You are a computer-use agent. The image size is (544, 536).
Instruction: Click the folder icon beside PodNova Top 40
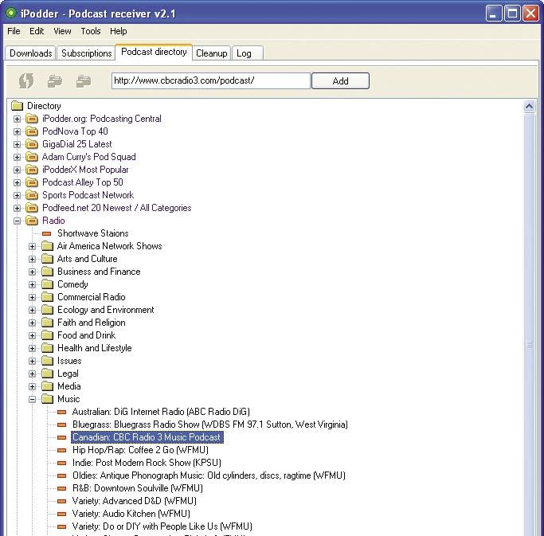point(32,131)
